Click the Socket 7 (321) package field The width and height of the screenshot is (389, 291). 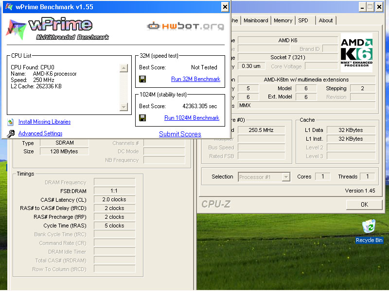(288, 57)
